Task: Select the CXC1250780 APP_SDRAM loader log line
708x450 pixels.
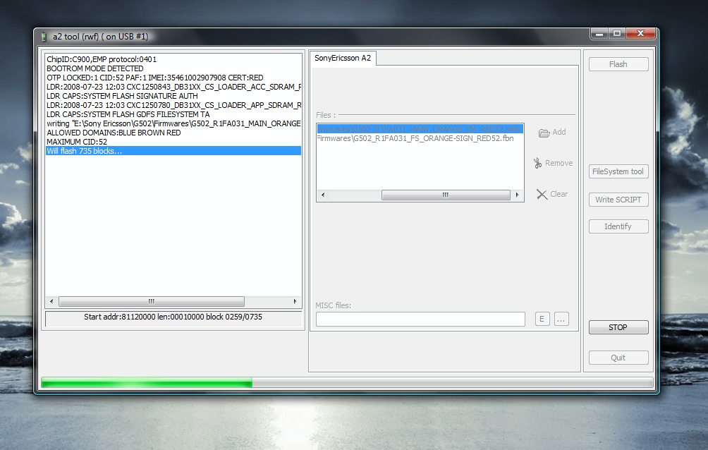Action: coord(173,105)
